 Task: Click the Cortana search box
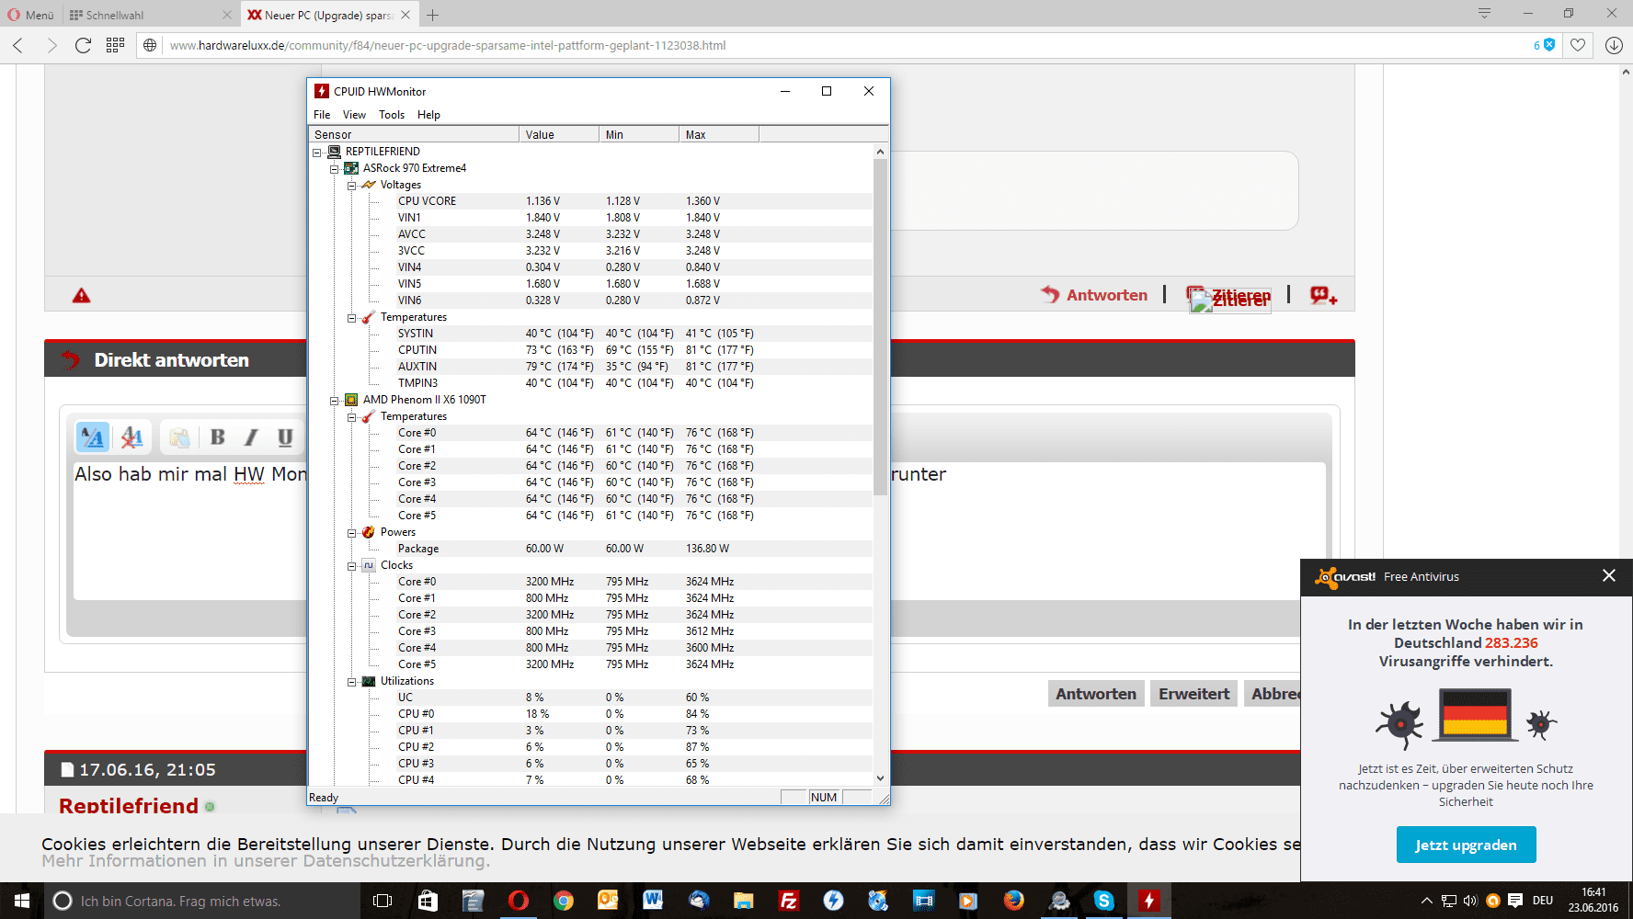tap(200, 901)
